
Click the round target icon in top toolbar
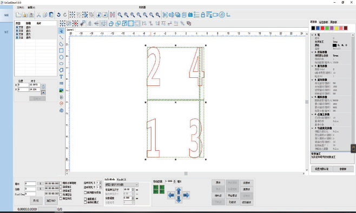(x=222, y=15)
